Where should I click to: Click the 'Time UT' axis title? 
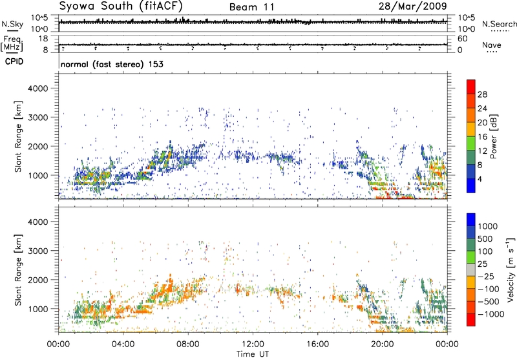click(253, 353)
